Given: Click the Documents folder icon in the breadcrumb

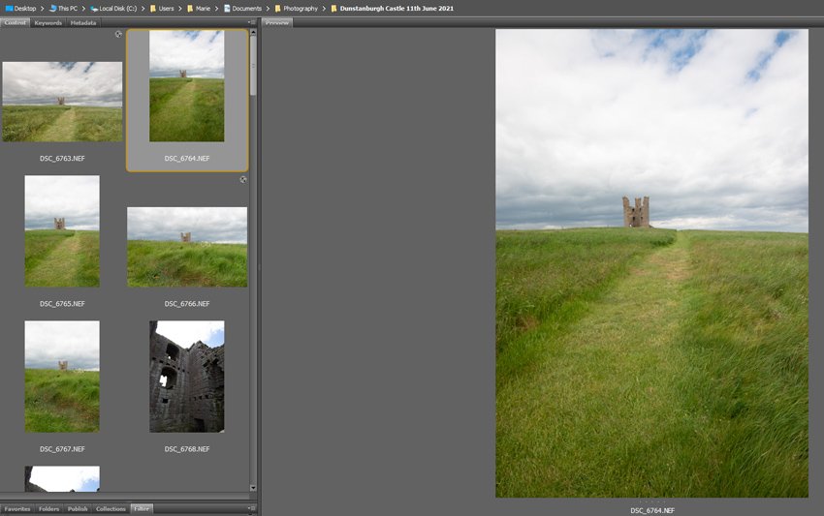Looking at the screenshot, I should [x=227, y=8].
